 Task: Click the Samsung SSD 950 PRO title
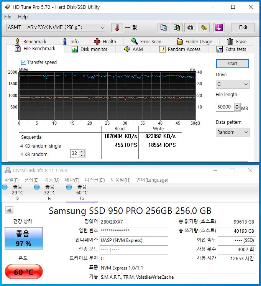tap(130, 211)
